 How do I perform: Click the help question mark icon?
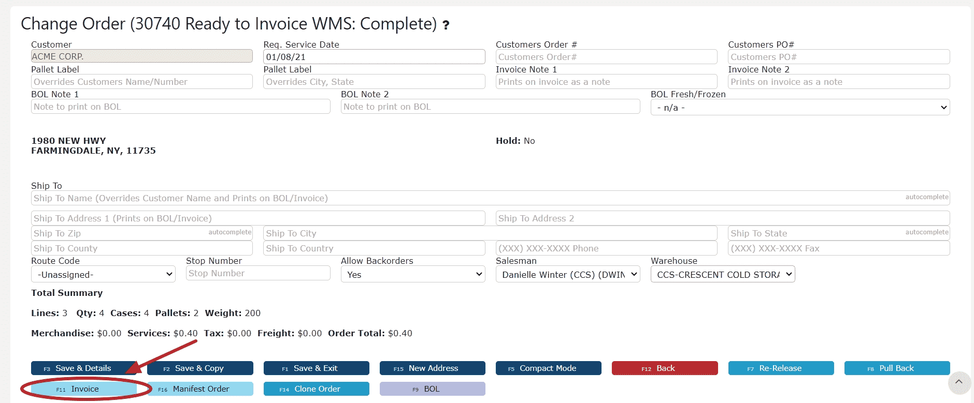pyautogui.click(x=446, y=25)
